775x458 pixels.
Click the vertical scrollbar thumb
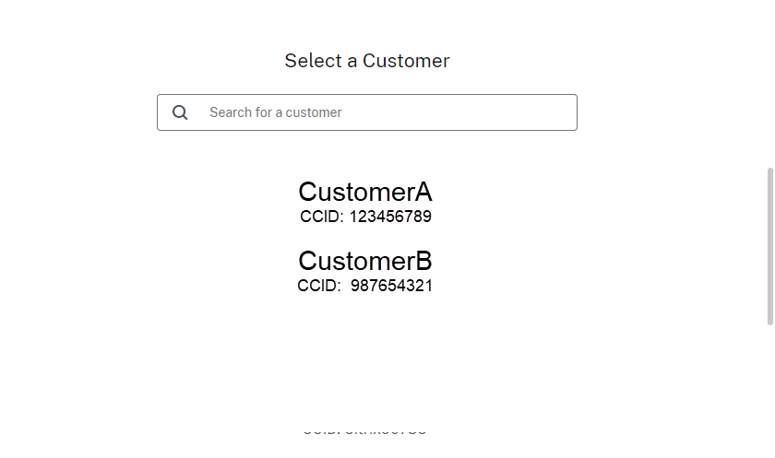[x=770, y=246]
